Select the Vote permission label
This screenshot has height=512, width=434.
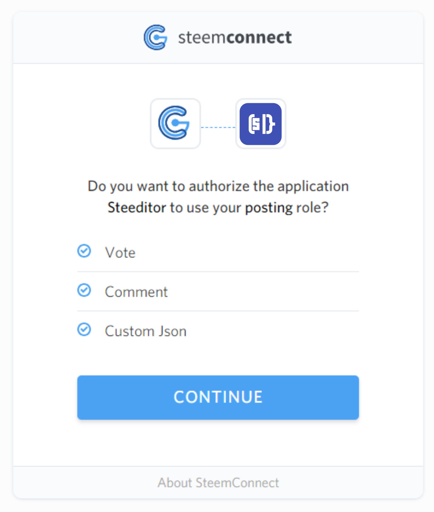tap(120, 253)
